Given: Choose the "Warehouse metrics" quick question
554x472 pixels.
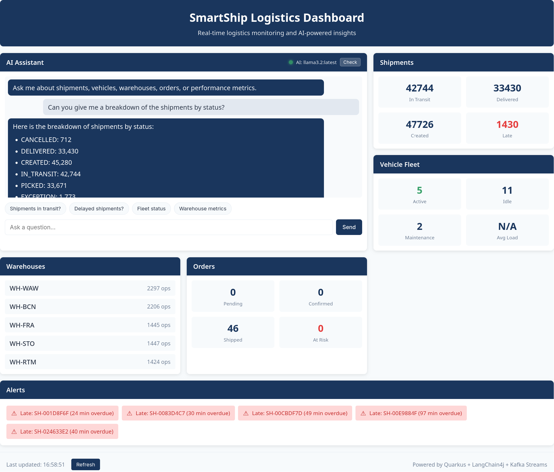Looking at the screenshot, I should 203,209.
